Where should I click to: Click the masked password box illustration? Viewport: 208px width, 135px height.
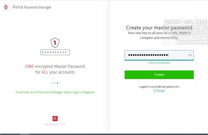pyautogui.click(x=55, y=52)
